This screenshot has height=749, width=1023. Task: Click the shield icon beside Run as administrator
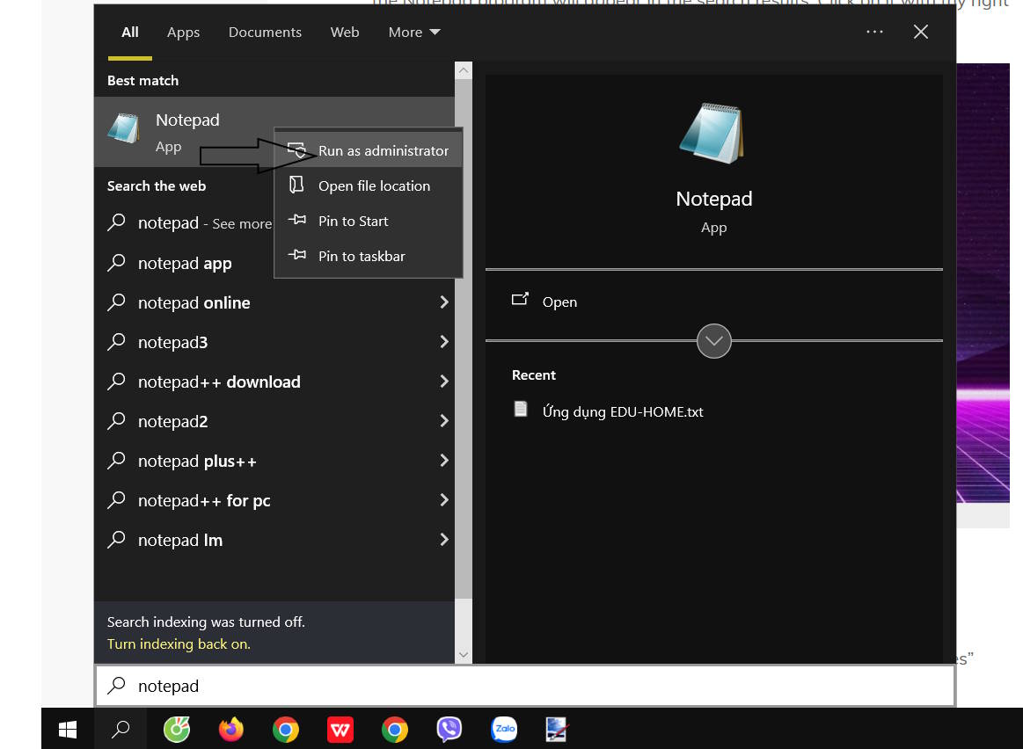[x=298, y=149]
